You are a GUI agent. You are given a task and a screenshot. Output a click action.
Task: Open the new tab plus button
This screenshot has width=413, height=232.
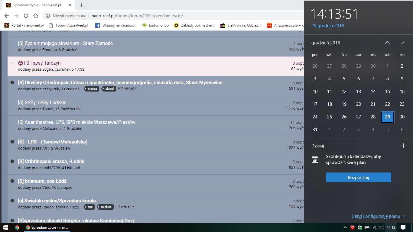(82, 5)
